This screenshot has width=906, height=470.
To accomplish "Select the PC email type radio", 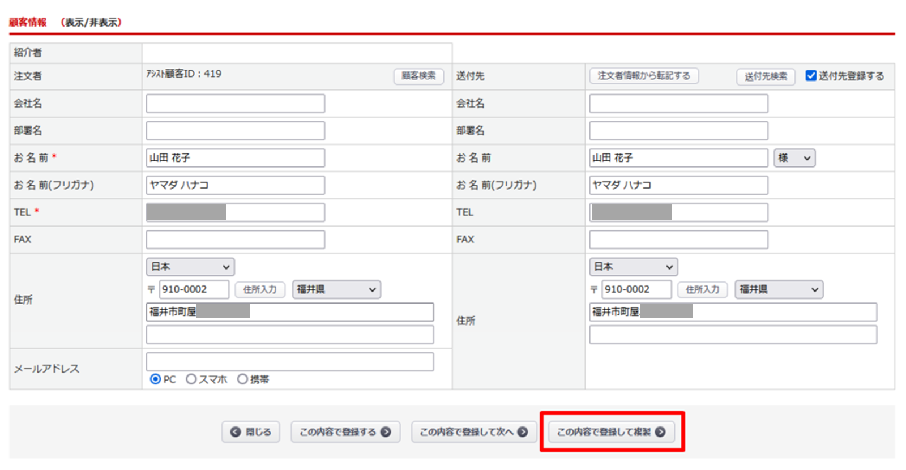I will point(155,379).
